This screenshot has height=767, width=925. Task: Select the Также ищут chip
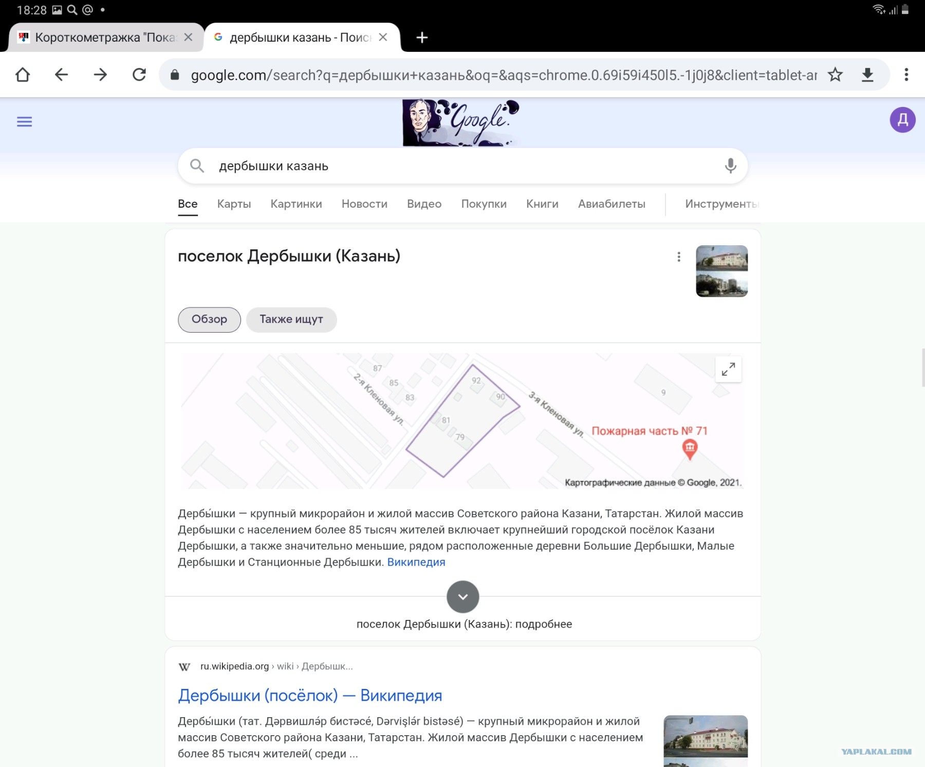coord(291,320)
